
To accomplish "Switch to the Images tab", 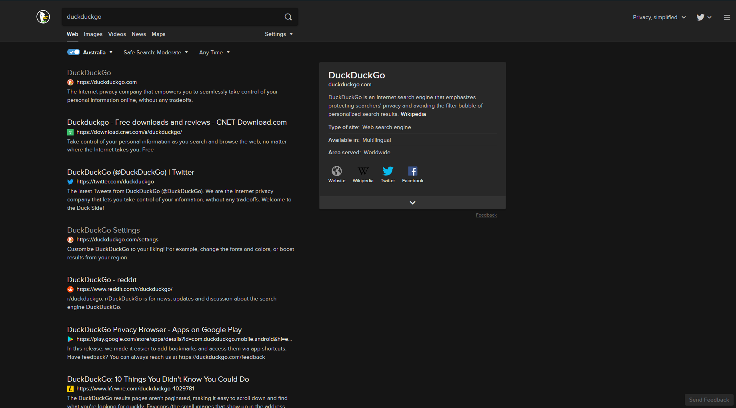I will tap(93, 34).
